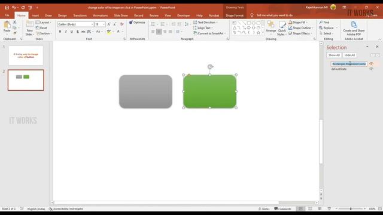Viewport: 383px width, 215px height.
Task: Start Slide Show from status bar
Action: tap(329, 208)
